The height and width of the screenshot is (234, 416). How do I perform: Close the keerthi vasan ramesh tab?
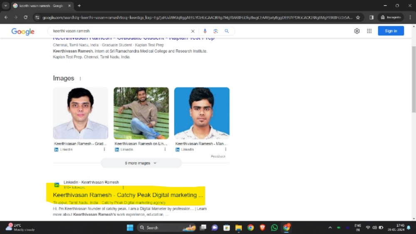pyautogui.click(x=69, y=5)
